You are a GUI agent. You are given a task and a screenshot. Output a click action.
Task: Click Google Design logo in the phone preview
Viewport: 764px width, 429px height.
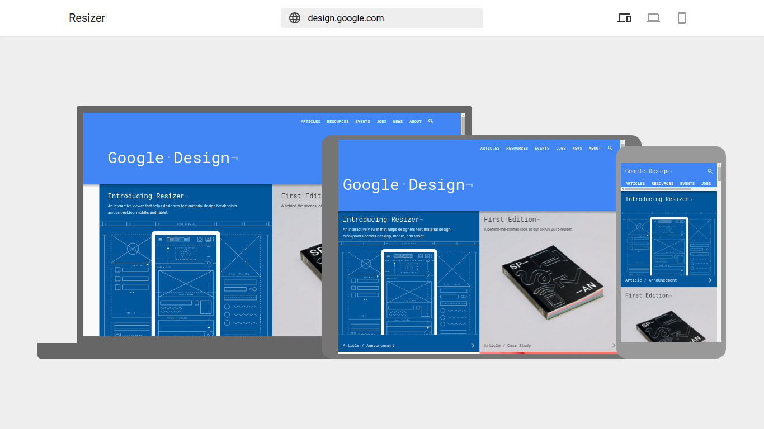(x=648, y=171)
